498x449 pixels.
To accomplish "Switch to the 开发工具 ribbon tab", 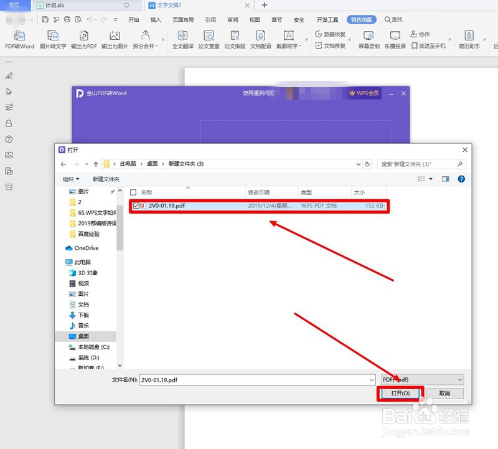I will pyautogui.click(x=327, y=20).
